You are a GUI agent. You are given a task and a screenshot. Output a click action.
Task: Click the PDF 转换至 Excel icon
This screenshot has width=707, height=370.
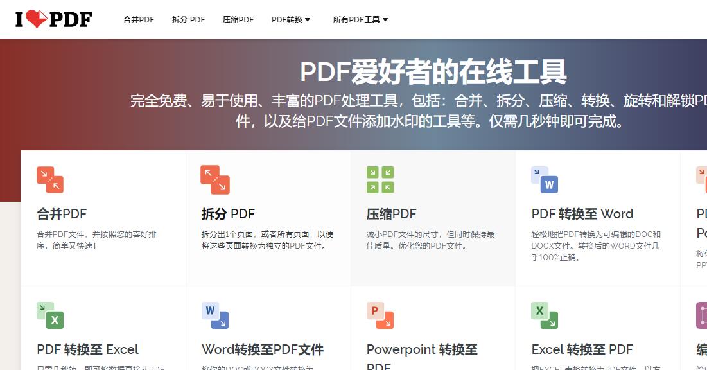pyautogui.click(x=50, y=315)
